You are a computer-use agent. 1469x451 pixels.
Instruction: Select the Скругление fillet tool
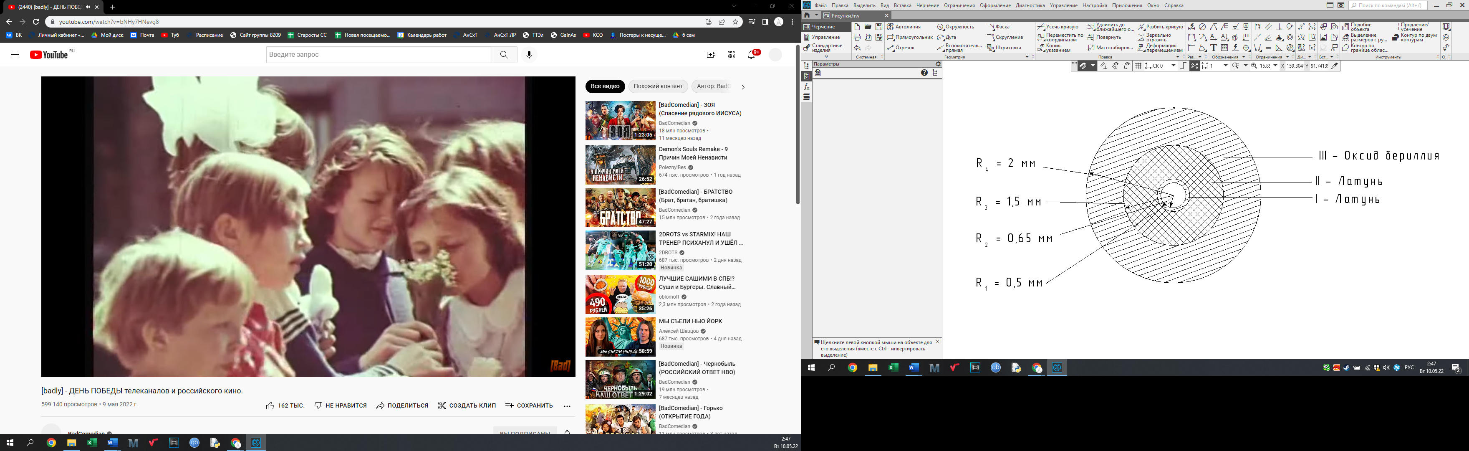tap(1006, 38)
